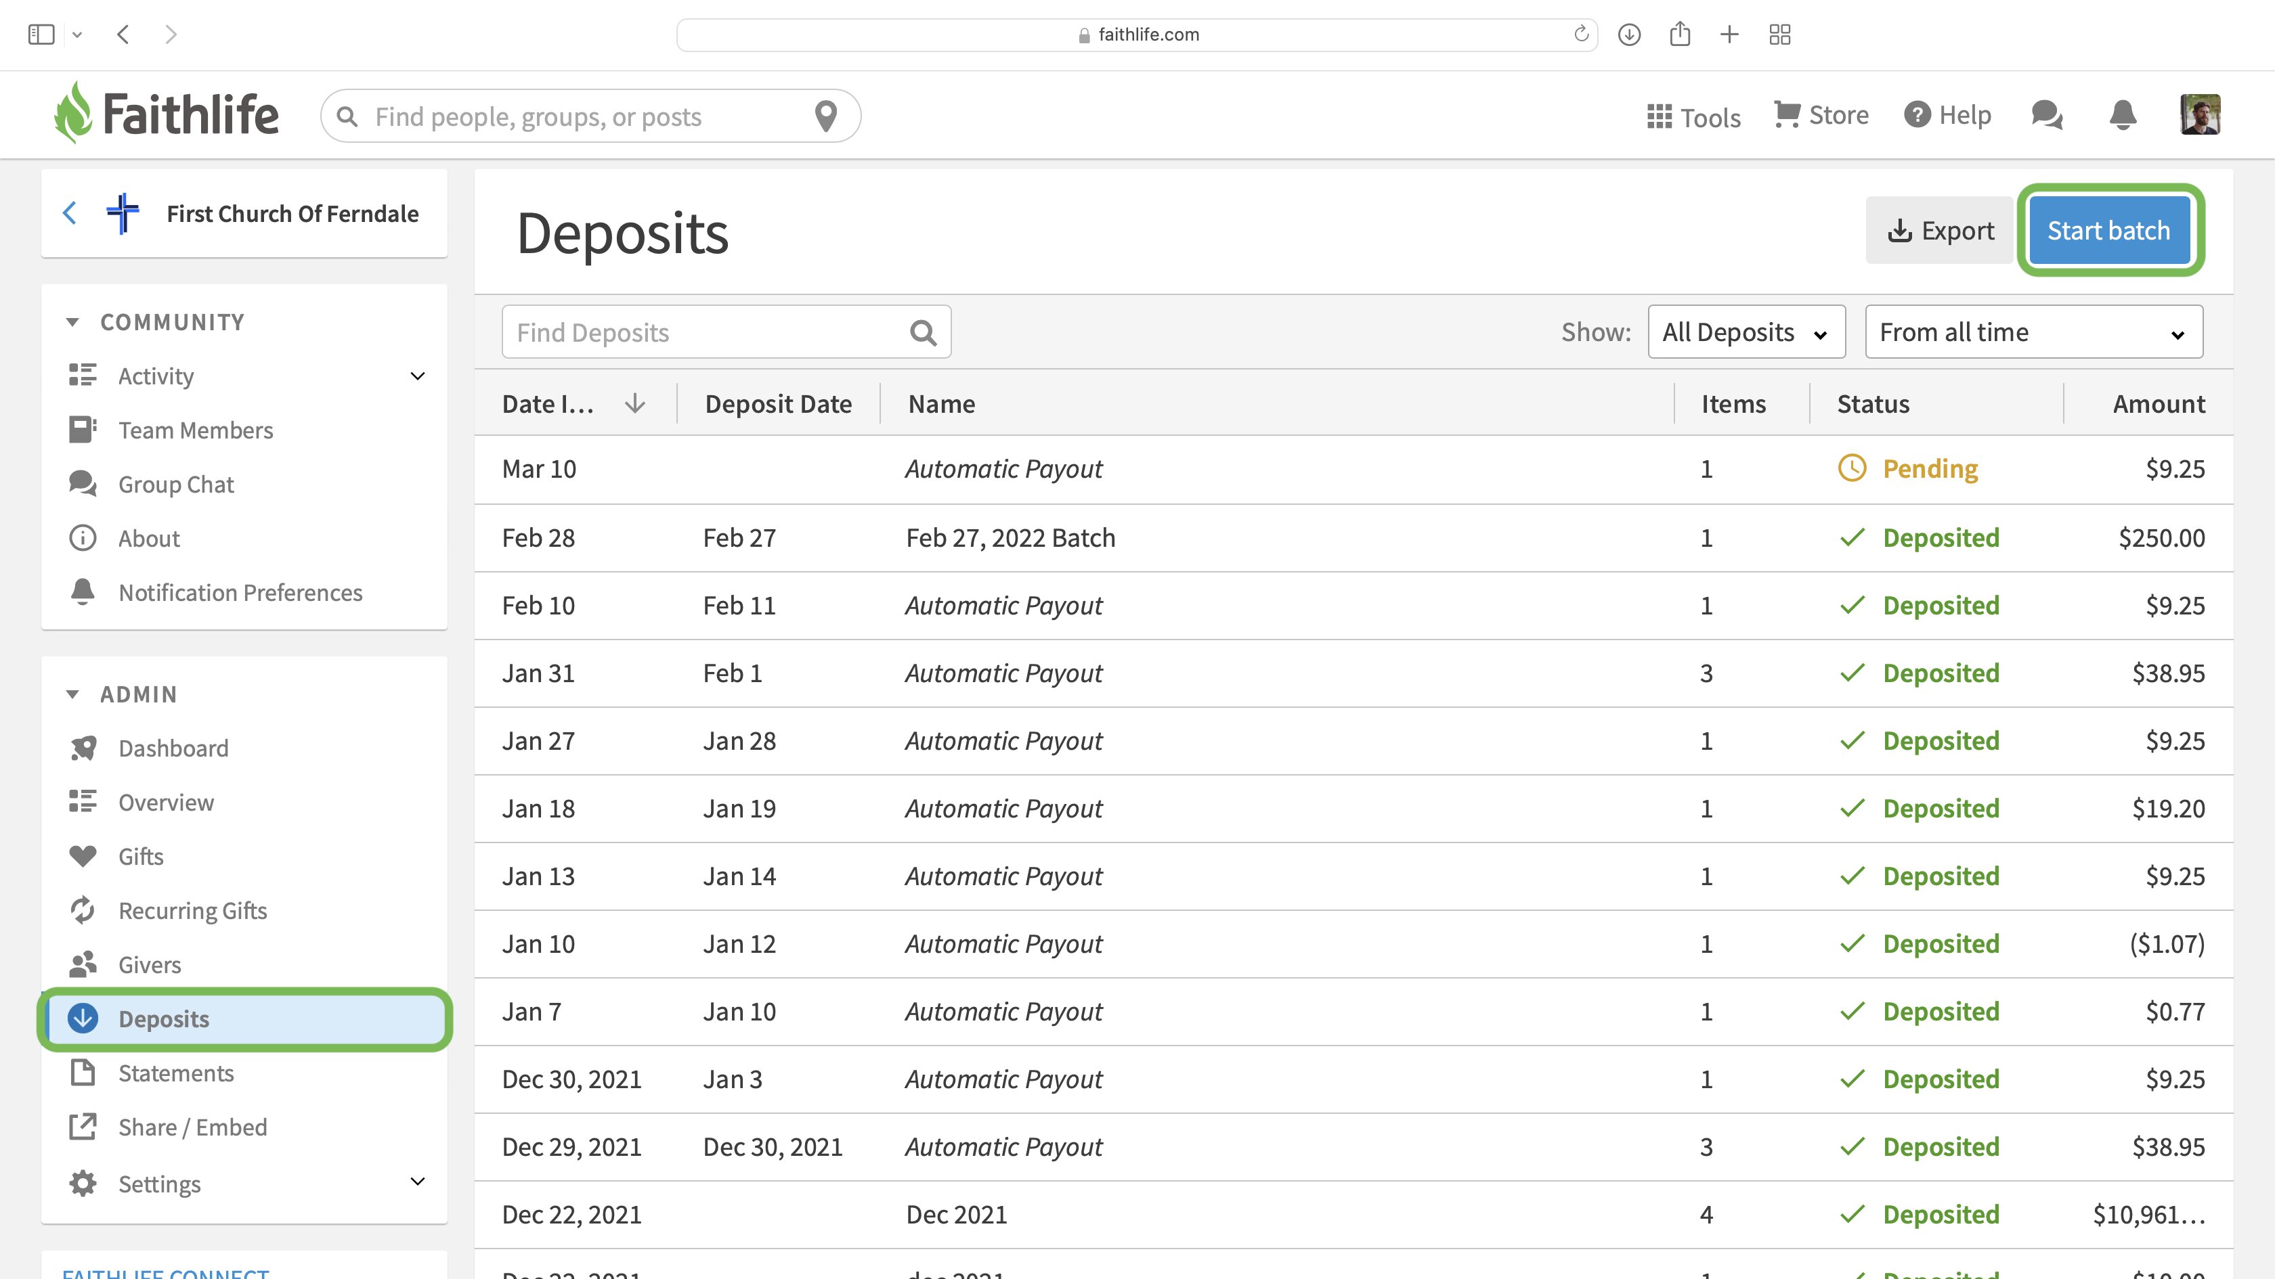Click the Start batch button
The image size is (2275, 1279).
[2108, 230]
